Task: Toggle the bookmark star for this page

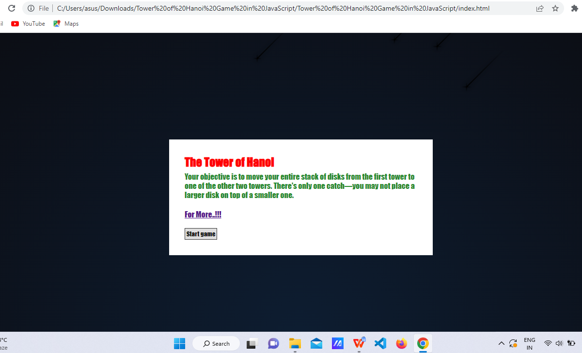Action: coord(555,8)
